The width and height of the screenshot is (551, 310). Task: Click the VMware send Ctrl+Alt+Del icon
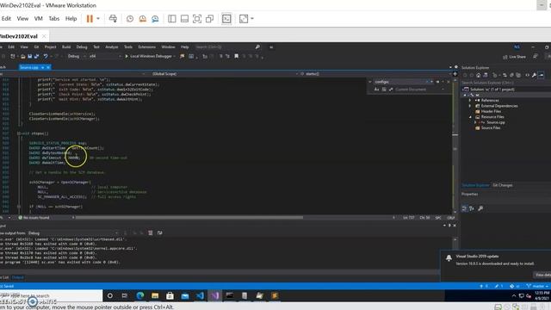[113, 19]
